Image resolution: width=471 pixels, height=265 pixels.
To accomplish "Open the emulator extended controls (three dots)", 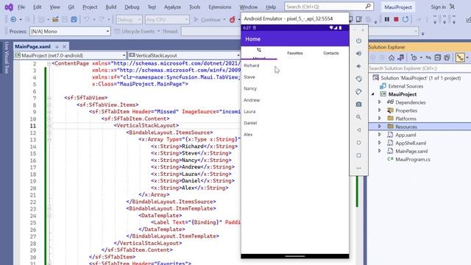I will [x=358, y=168].
